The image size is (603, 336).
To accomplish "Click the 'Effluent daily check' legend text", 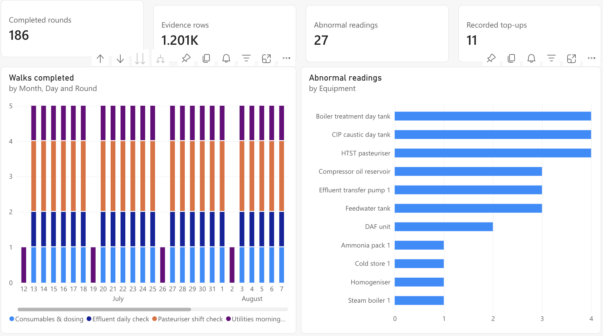I will [x=121, y=319].
